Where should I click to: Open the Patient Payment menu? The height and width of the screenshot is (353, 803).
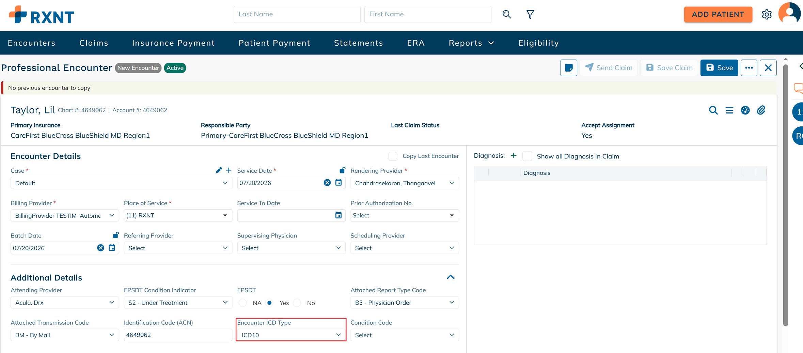pos(274,43)
